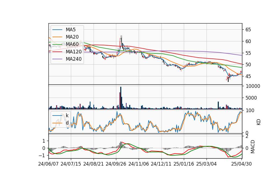
Task: Click the 24/11/06 date label
Action: [139, 164]
